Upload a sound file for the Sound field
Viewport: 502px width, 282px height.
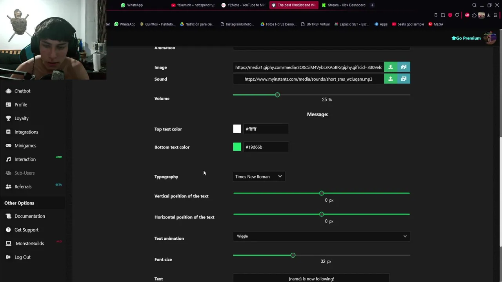click(390, 79)
